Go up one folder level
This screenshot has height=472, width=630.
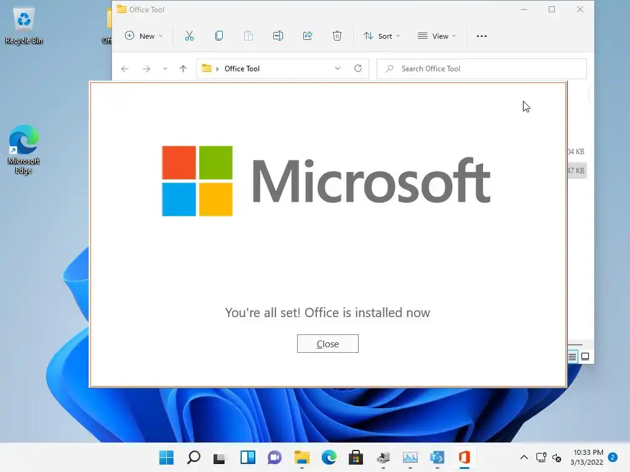(183, 69)
